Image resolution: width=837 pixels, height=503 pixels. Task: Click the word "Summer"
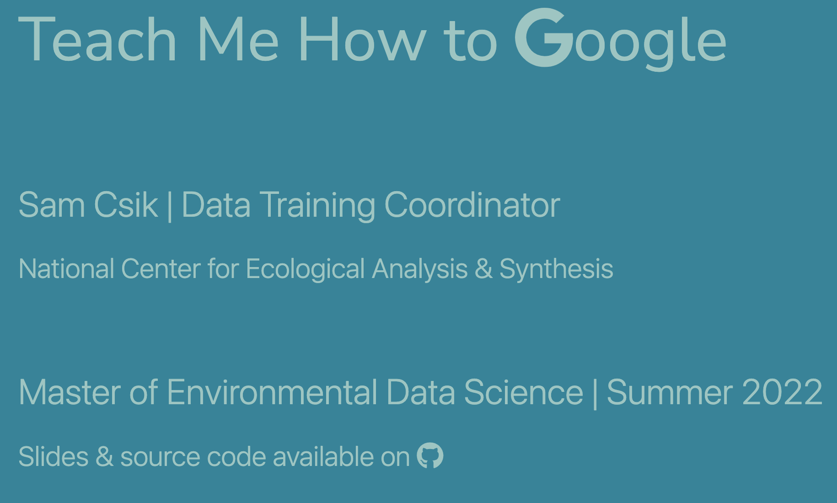[x=670, y=392]
